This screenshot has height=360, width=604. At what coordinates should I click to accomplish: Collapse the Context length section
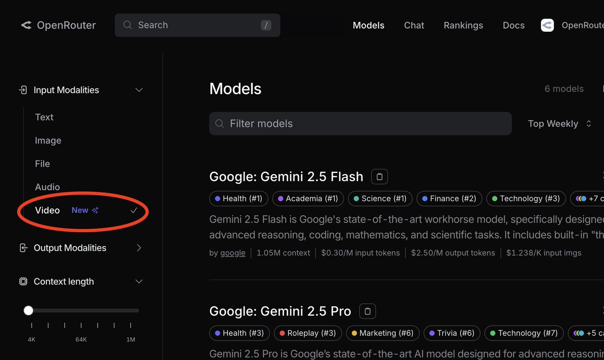[139, 281]
